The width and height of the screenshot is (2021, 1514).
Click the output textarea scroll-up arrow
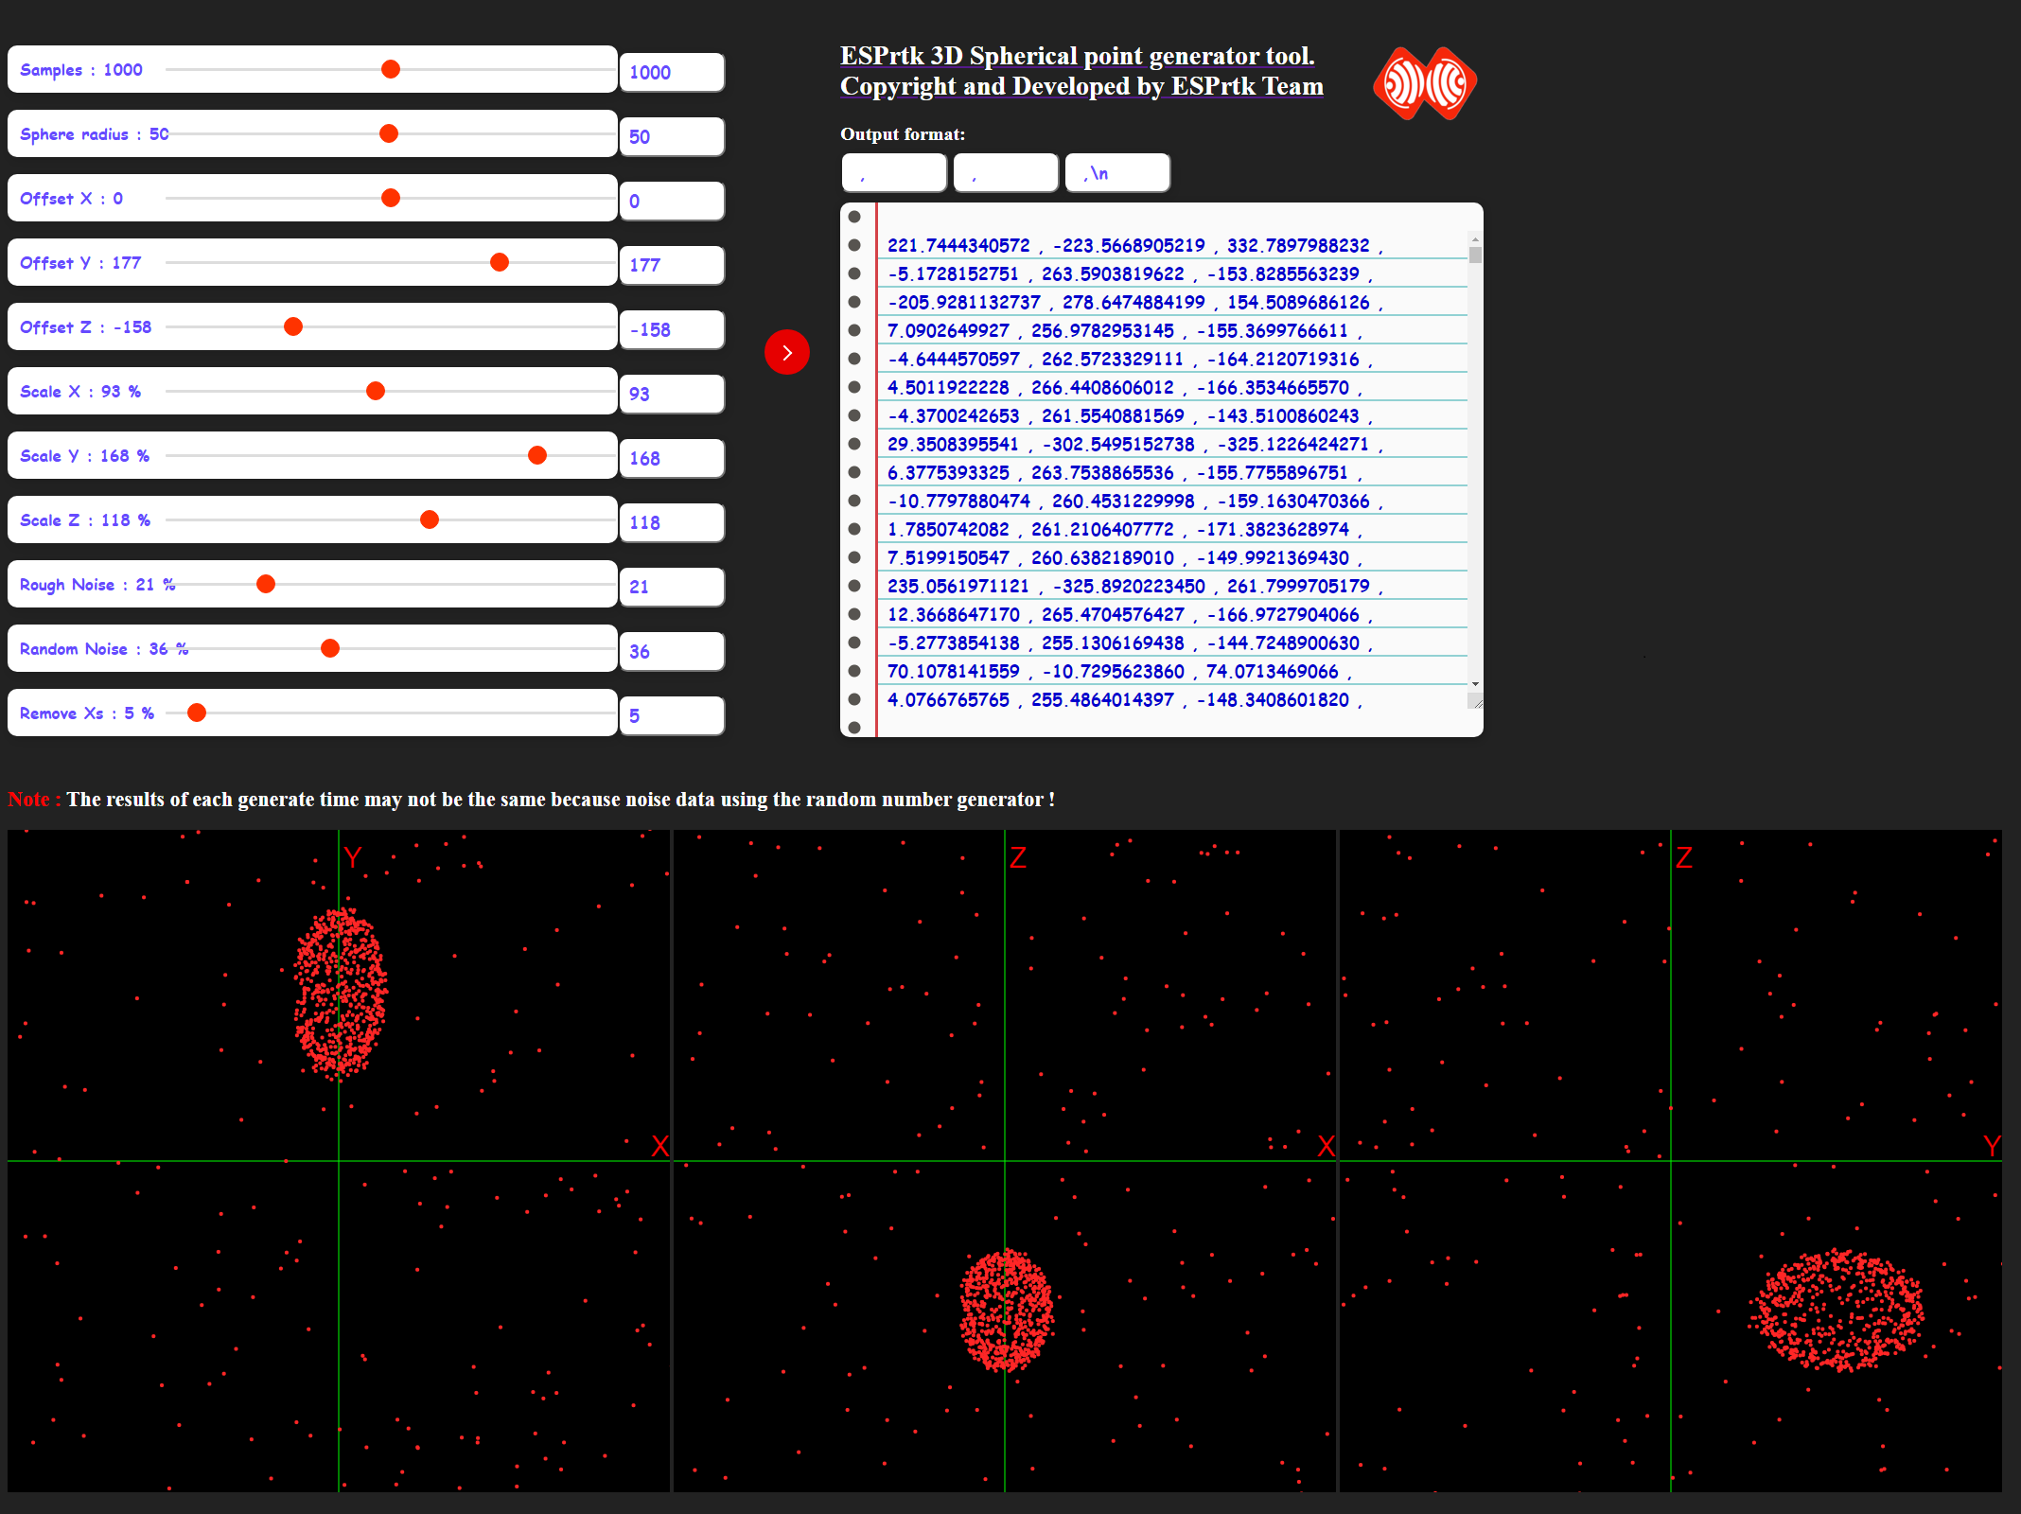[x=1475, y=239]
